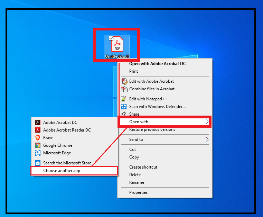Image resolution: width=263 pixels, height=217 pixels.
Task: Choose Edit with Adobe Acrobat label
Action: point(151,81)
